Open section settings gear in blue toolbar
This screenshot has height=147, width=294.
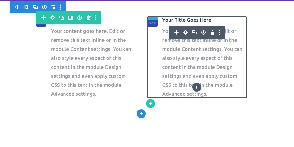(x=26, y=7)
